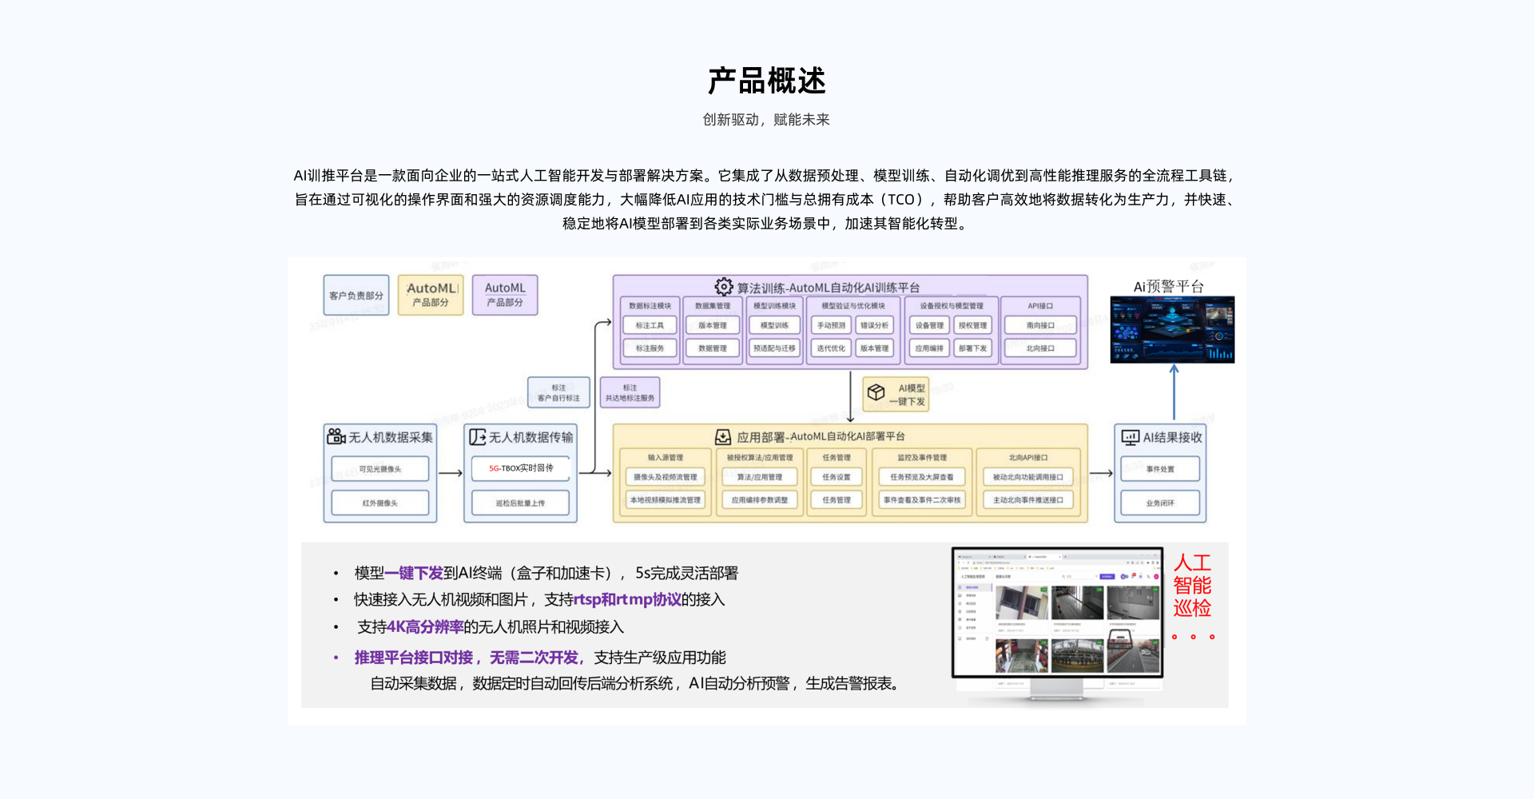
Task: Click the 红外摄像头 box
Action: click(380, 503)
